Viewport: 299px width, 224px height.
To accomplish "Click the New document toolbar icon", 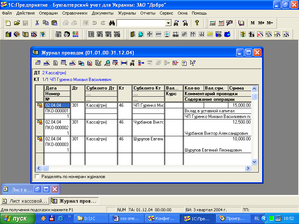I will 8,23.
